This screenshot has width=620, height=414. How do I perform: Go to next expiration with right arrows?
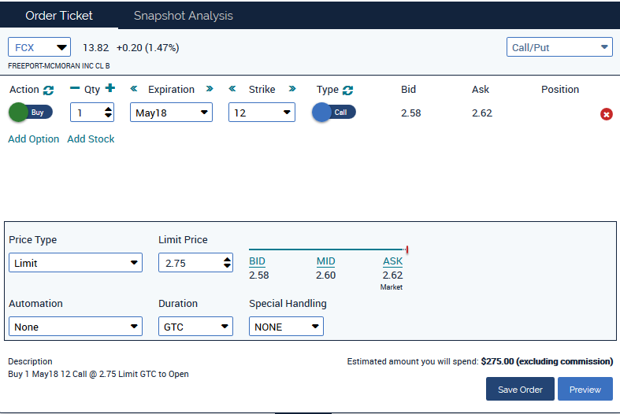coord(210,89)
